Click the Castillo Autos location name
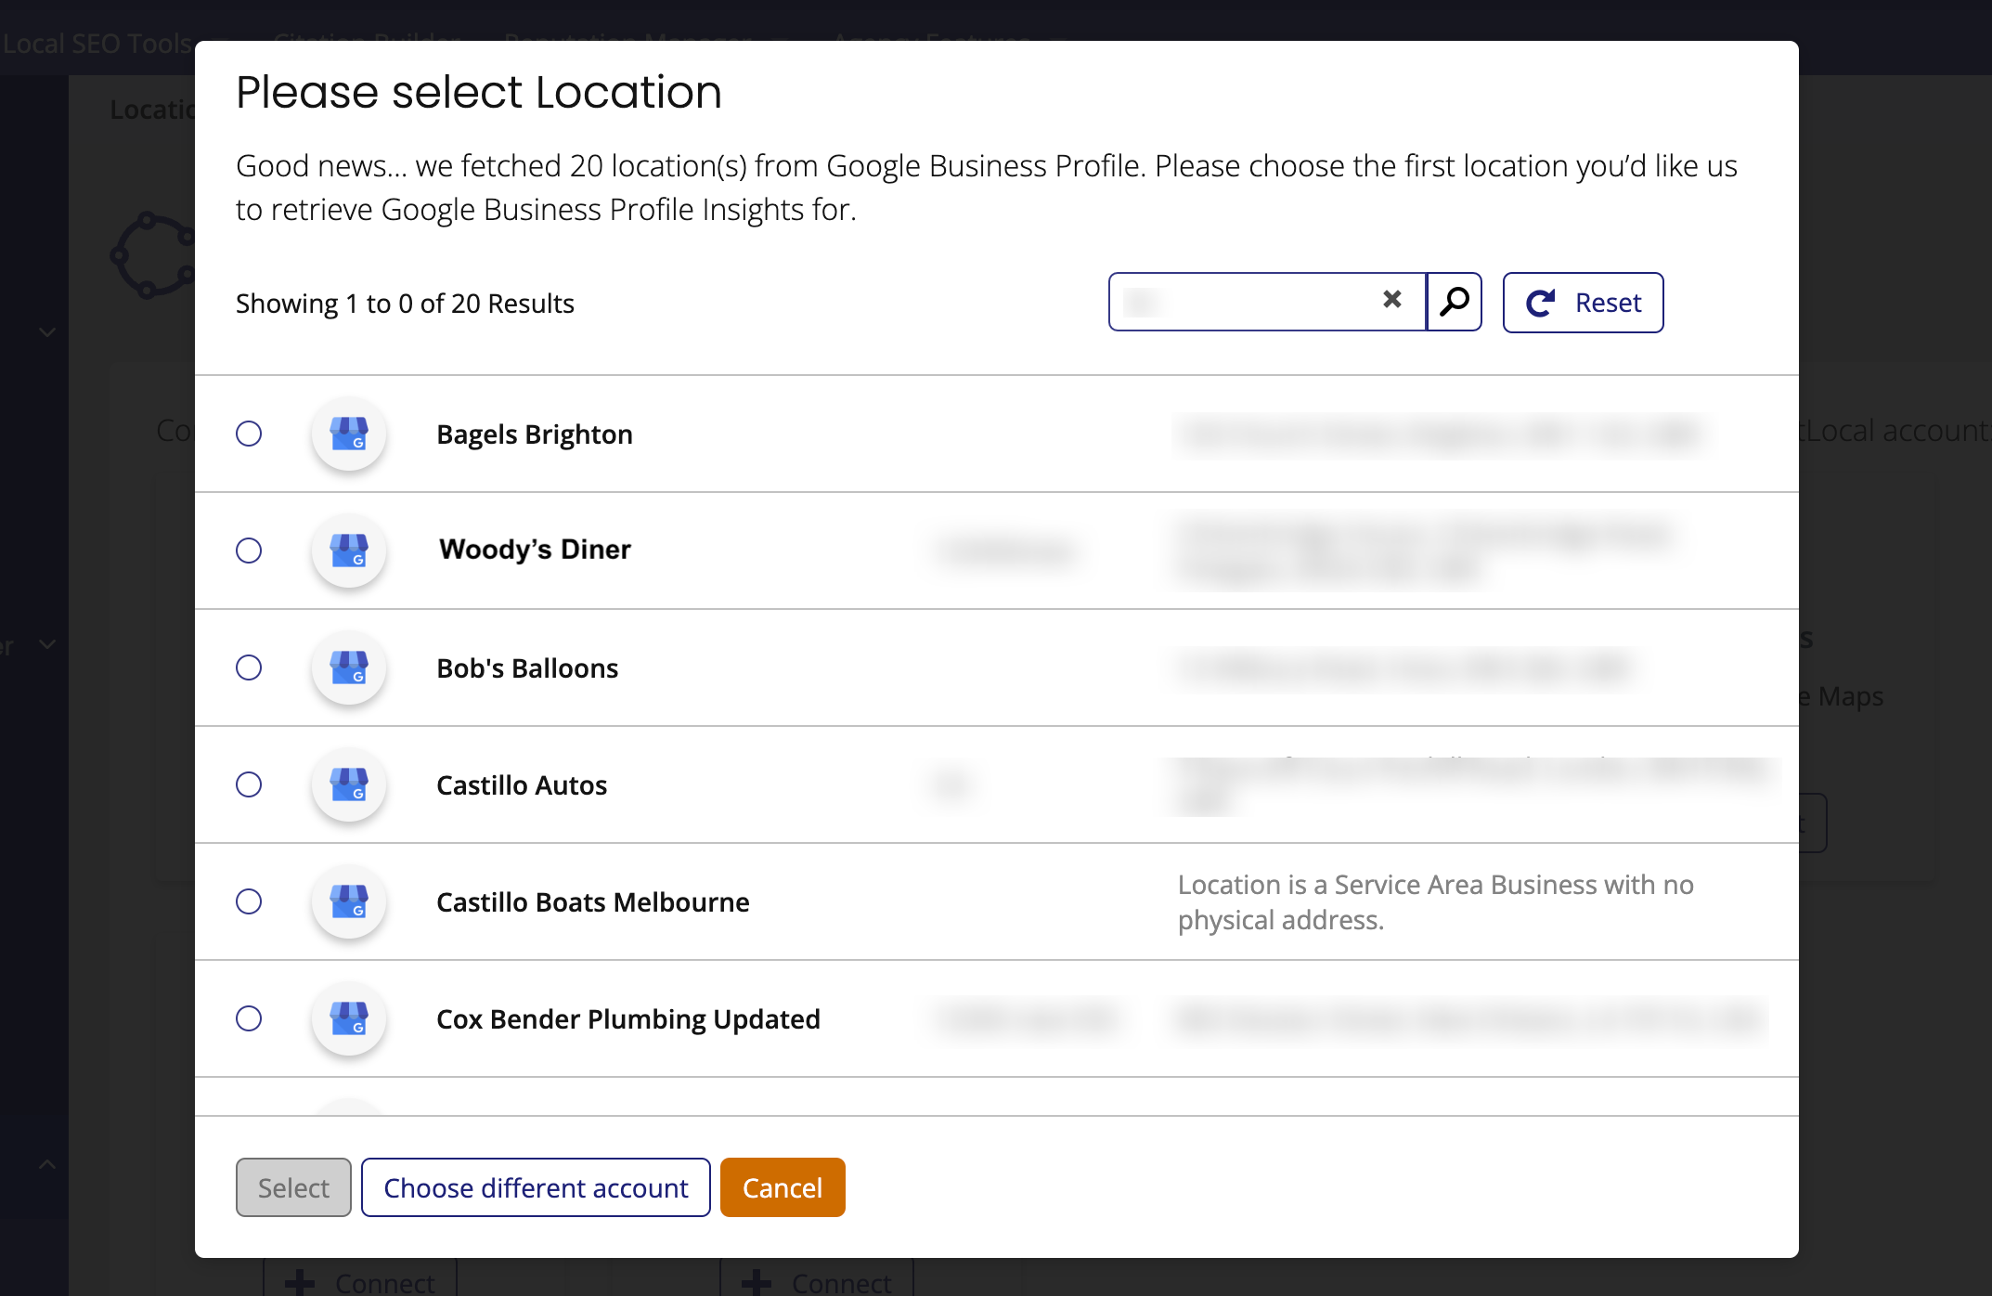 pos(522,785)
